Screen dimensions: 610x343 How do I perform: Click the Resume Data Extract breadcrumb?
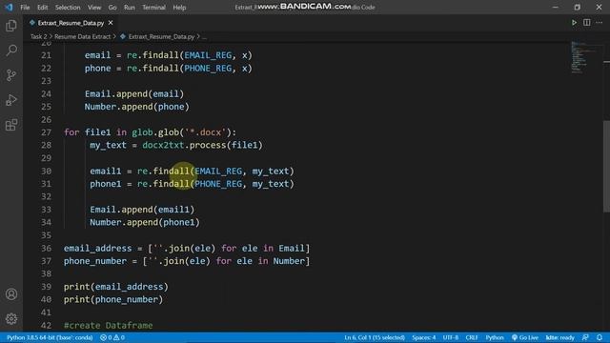[x=83, y=36]
